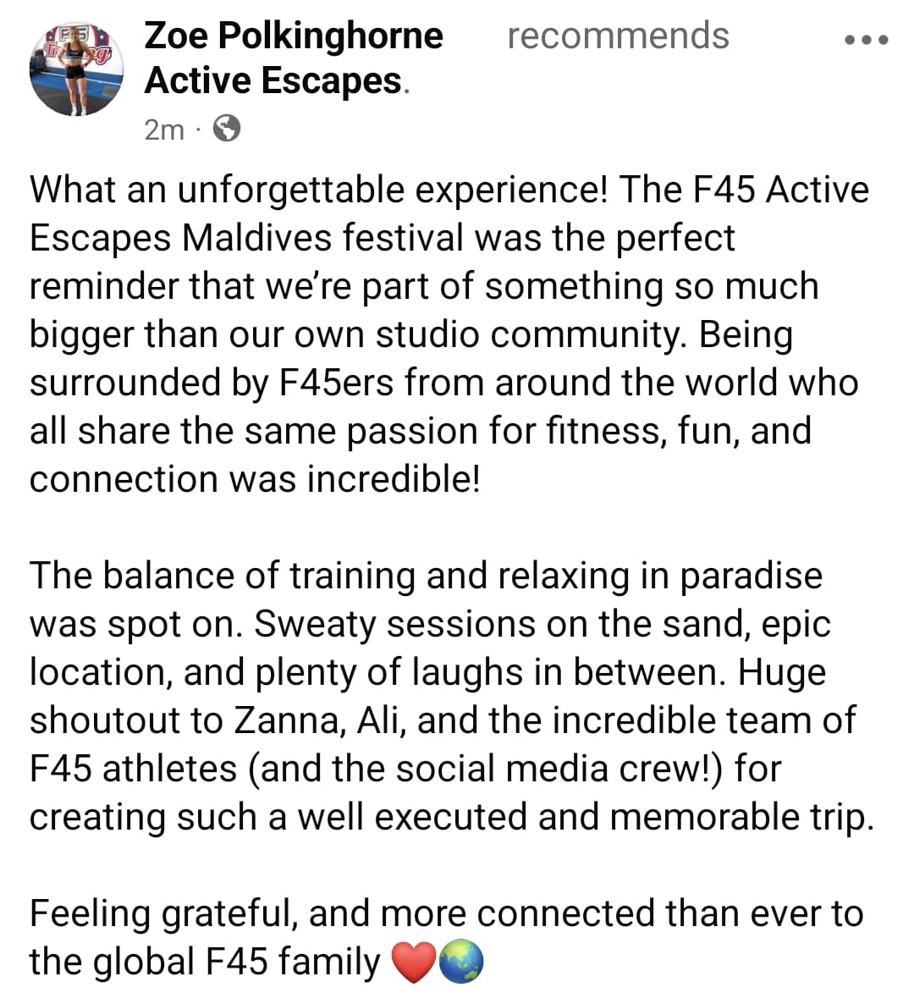This screenshot has width=914, height=1004.
Task: Click the "Feeling grateful" closing line
Action: 162,914
